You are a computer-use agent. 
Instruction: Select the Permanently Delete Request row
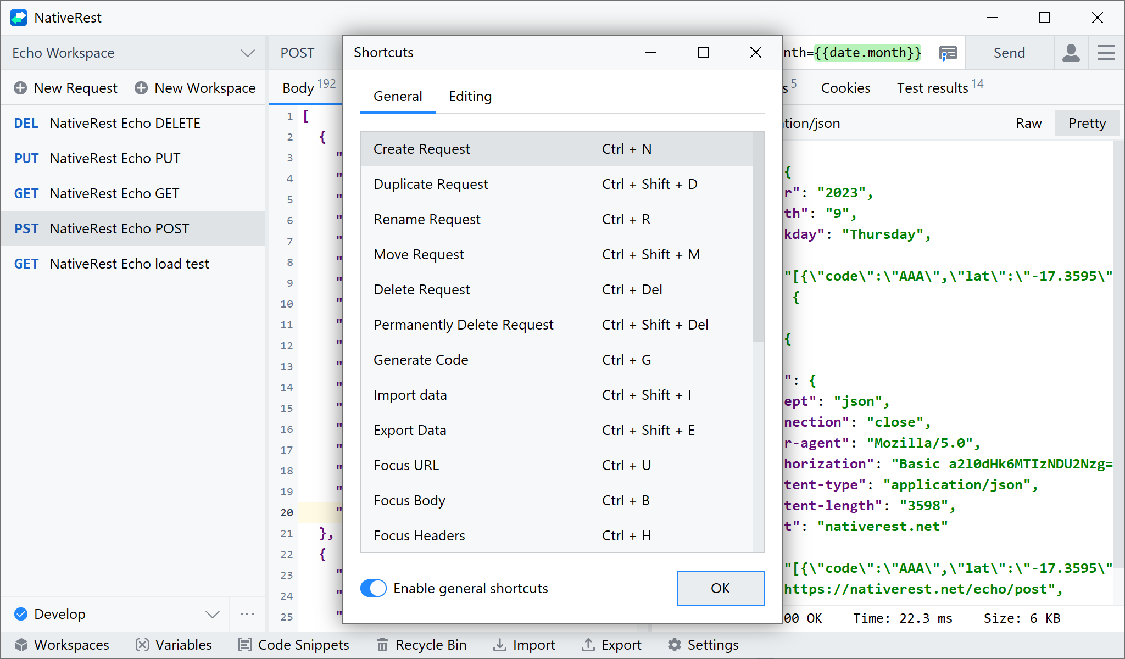click(556, 325)
